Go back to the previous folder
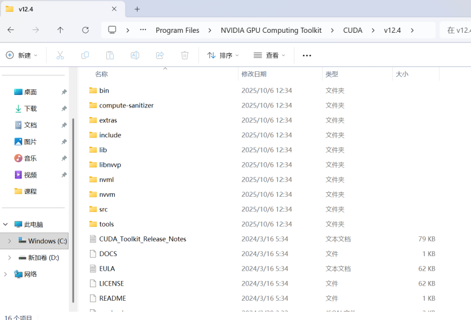This screenshot has height=320, width=471. tap(11, 30)
